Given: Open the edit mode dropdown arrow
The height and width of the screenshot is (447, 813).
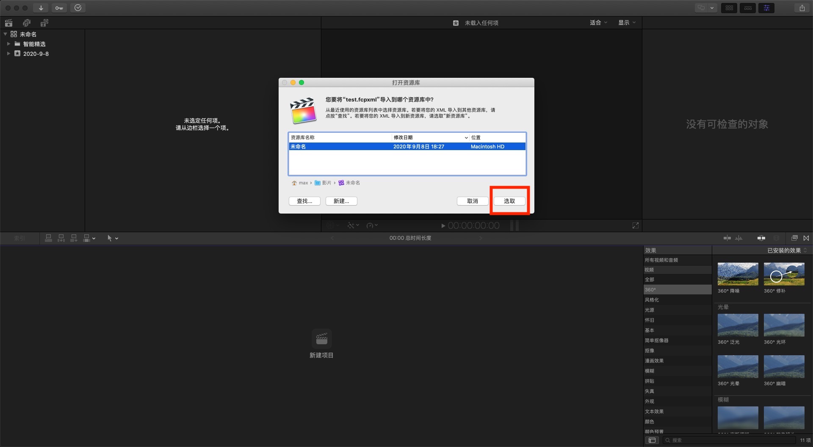Looking at the screenshot, I should pyautogui.click(x=94, y=239).
